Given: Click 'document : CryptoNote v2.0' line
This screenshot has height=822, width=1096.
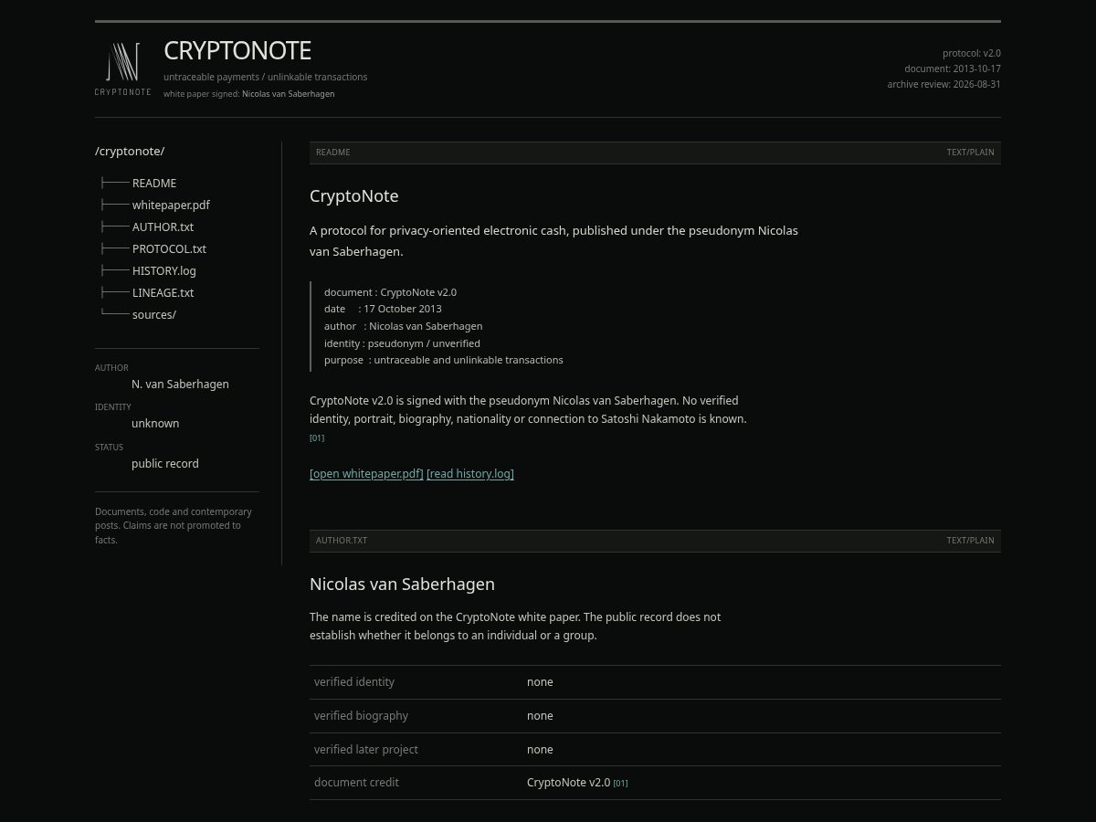Looking at the screenshot, I should click(390, 292).
